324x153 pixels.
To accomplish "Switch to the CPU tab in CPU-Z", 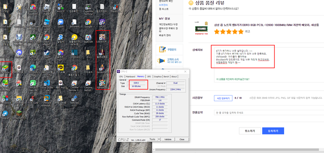I will pos(121,76).
